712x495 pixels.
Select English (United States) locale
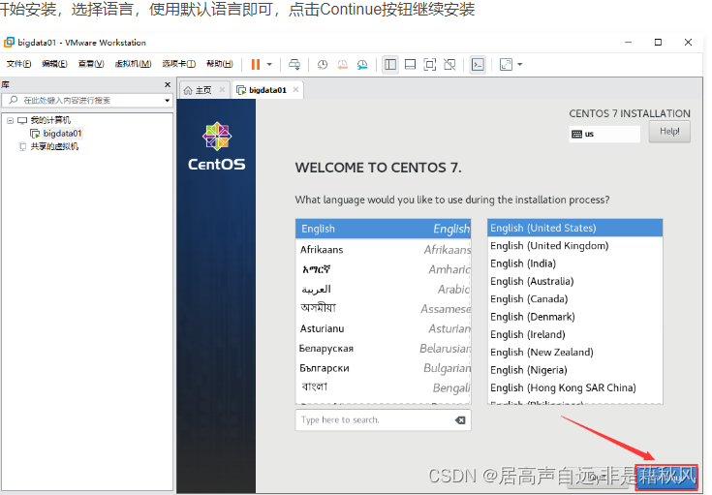pyautogui.click(x=574, y=228)
